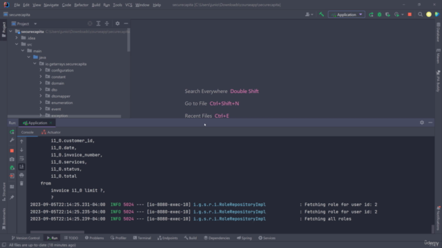This screenshot has width=442, height=248.
Task: Expand the enumeration package
Action: pos(41,103)
